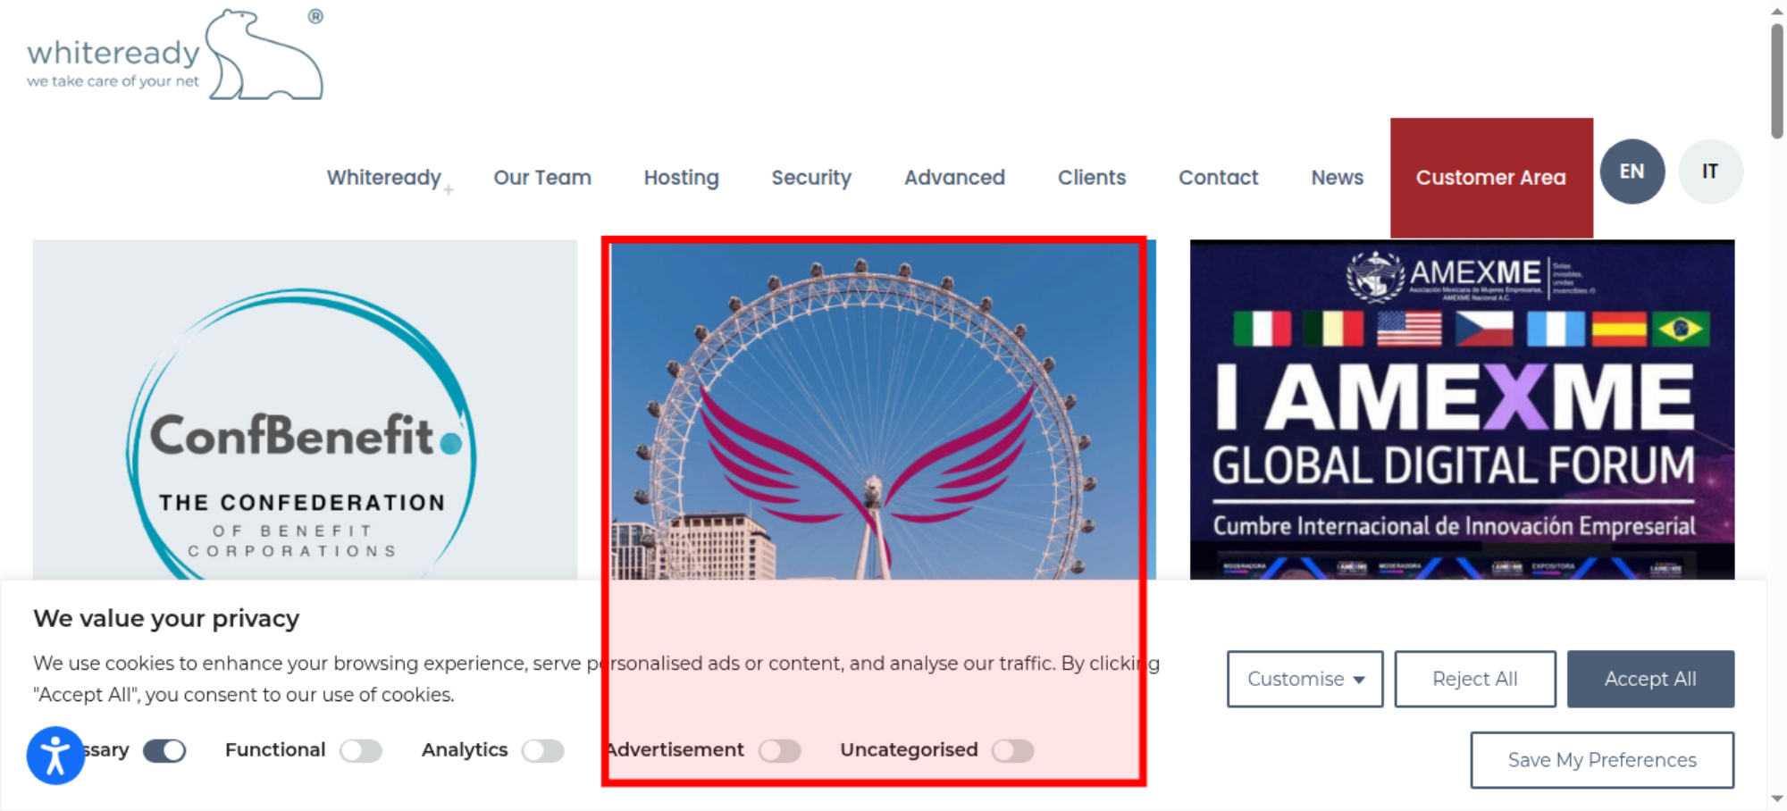This screenshot has height=811, width=1787.
Task: Go to the Security menu item
Action: click(x=811, y=178)
